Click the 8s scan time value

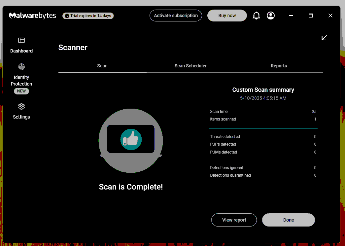coord(314,112)
